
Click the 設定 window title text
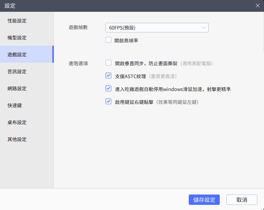[10, 6]
